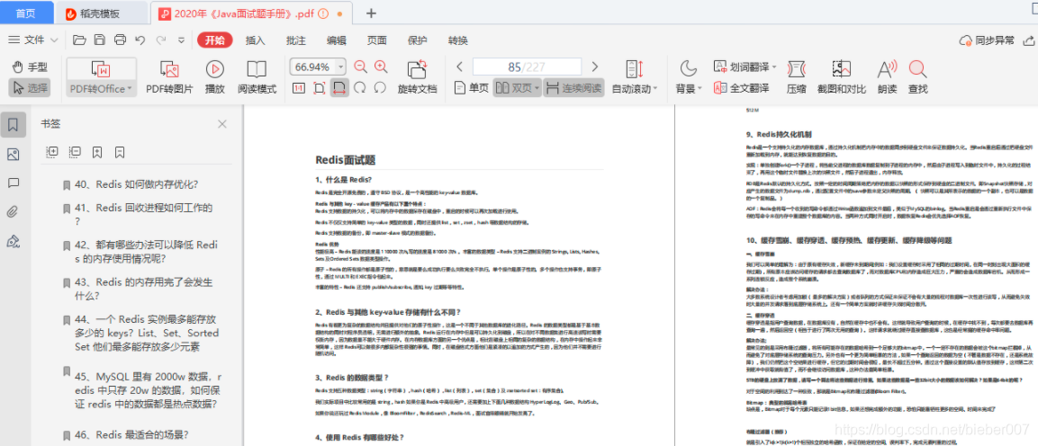Click the zoom out magnifier
Image resolution: width=1038 pixels, height=446 pixels.
pyautogui.click(x=360, y=67)
